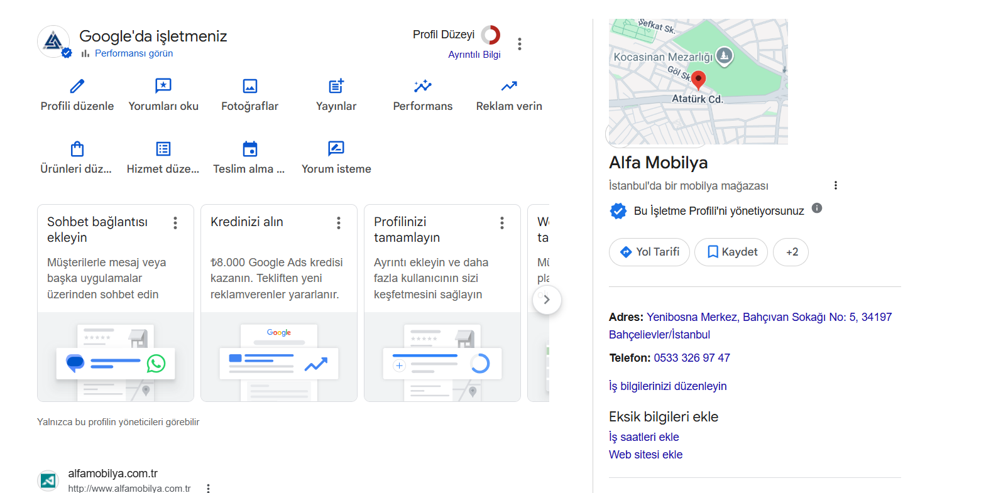The image size is (991, 493).
Task: Open the Yayınlar post icon
Action: [x=336, y=86]
